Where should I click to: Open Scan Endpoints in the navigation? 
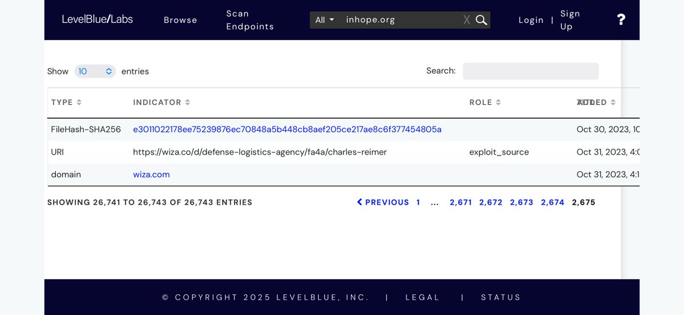(x=250, y=20)
